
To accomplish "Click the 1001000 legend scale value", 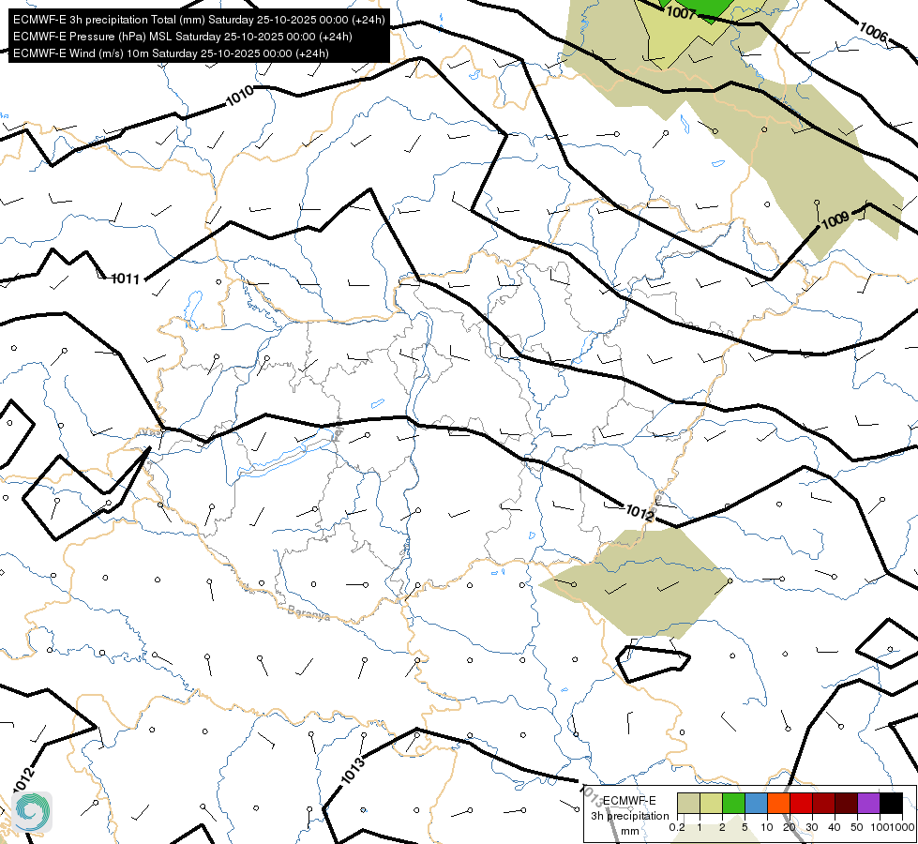I will pos(893,827).
